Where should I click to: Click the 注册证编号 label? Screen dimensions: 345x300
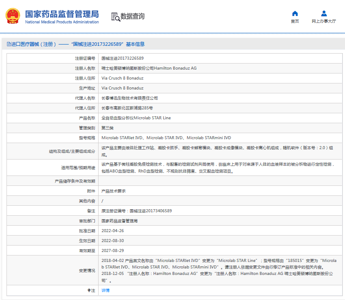tap(85, 58)
